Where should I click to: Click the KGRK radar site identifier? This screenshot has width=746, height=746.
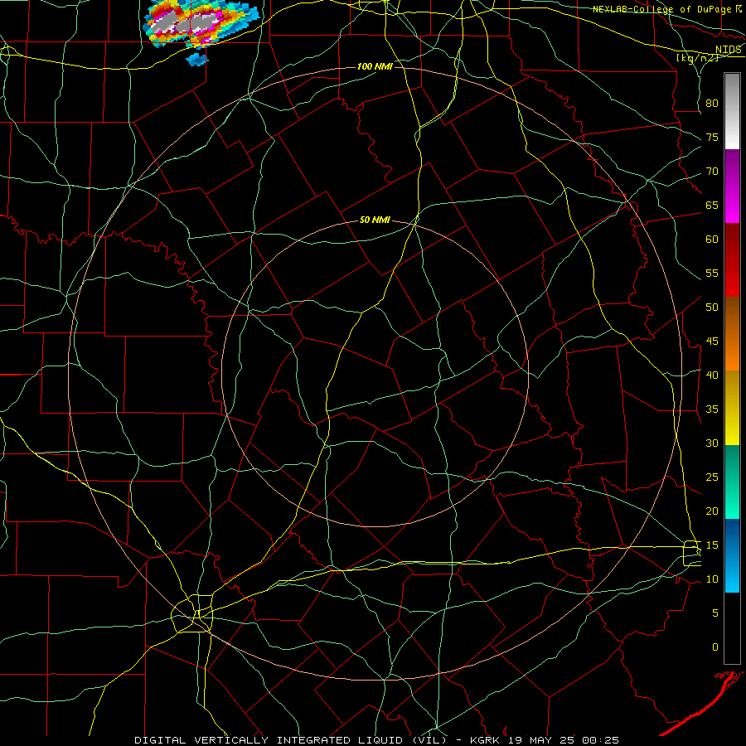487,740
